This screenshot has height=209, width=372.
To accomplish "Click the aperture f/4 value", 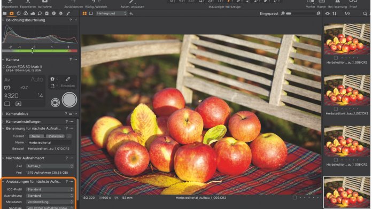I will click(40, 96).
